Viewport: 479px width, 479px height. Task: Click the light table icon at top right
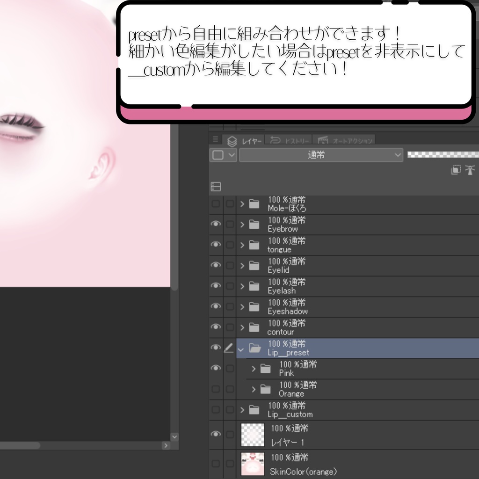471,170
